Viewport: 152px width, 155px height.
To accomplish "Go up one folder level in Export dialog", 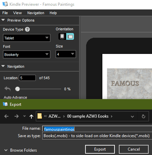I will [x=31, y=117].
